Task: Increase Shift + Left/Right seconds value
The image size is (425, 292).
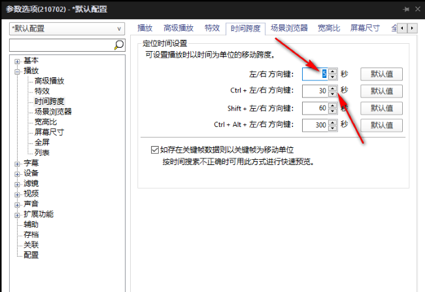Action: point(333,105)
